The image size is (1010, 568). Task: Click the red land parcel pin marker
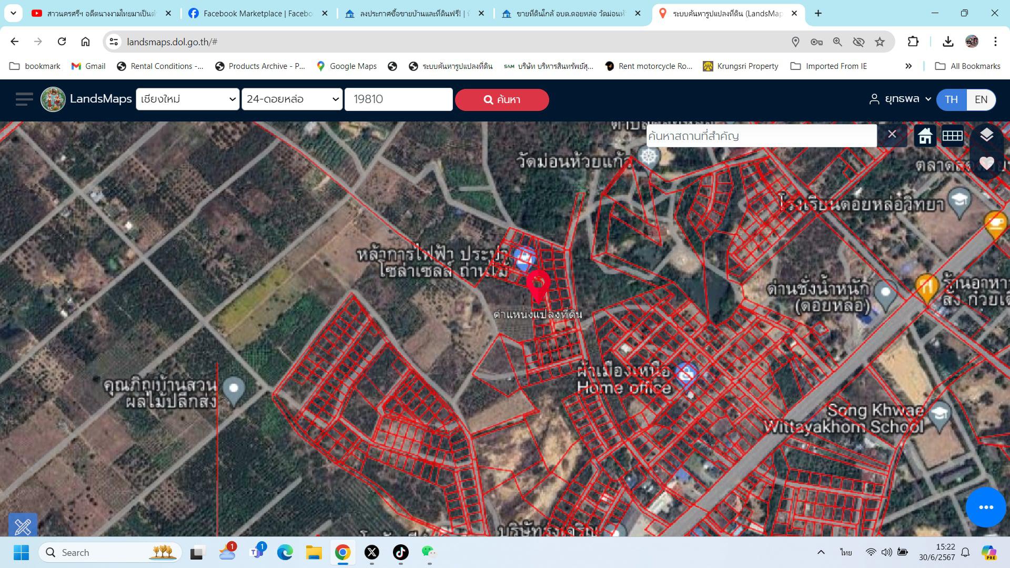[x=538, y=286]
